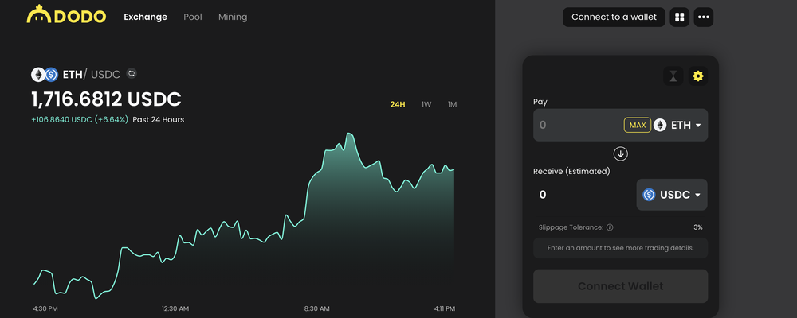Select the 24H chart range
Viewport: 797px width, 318px height.
coord(398,104)
